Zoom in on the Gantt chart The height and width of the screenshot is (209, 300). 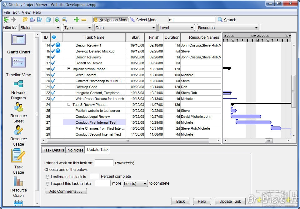(x=58, y=19)
